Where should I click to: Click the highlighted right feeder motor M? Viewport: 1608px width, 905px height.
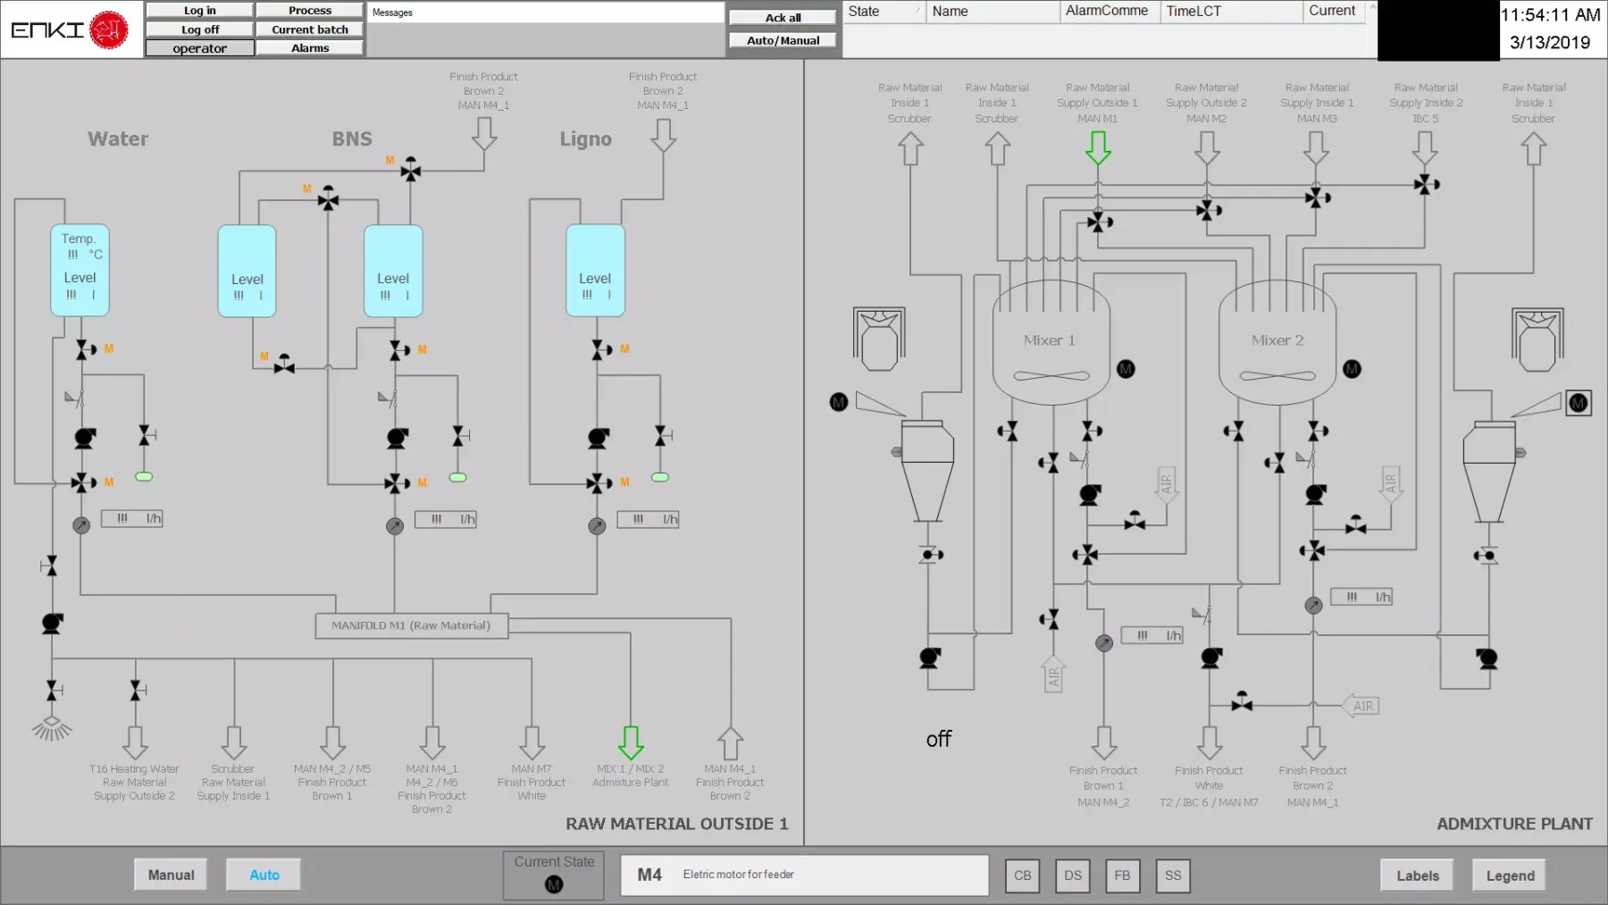(x=1578, y=403)
